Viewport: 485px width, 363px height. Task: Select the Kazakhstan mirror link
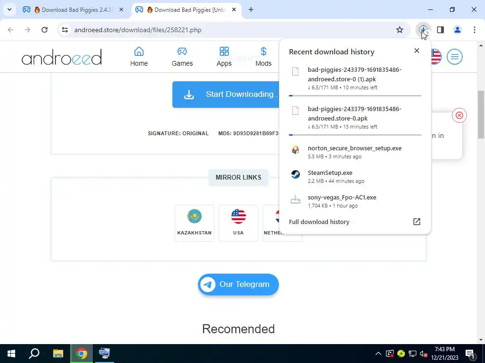(x=194, y=223)
